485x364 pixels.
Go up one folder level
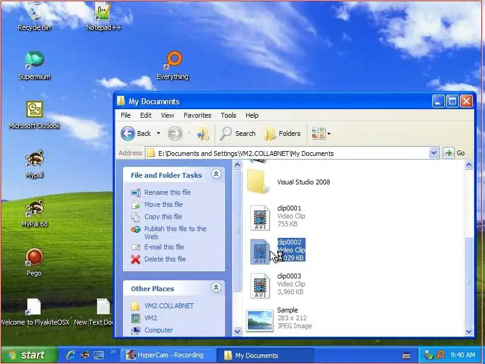(203, 133)
